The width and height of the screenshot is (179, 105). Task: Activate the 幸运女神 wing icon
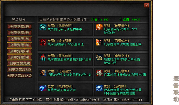(99, 57)
